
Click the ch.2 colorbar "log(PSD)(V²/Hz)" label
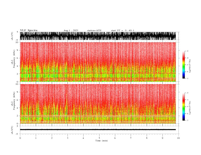point(190,108)
